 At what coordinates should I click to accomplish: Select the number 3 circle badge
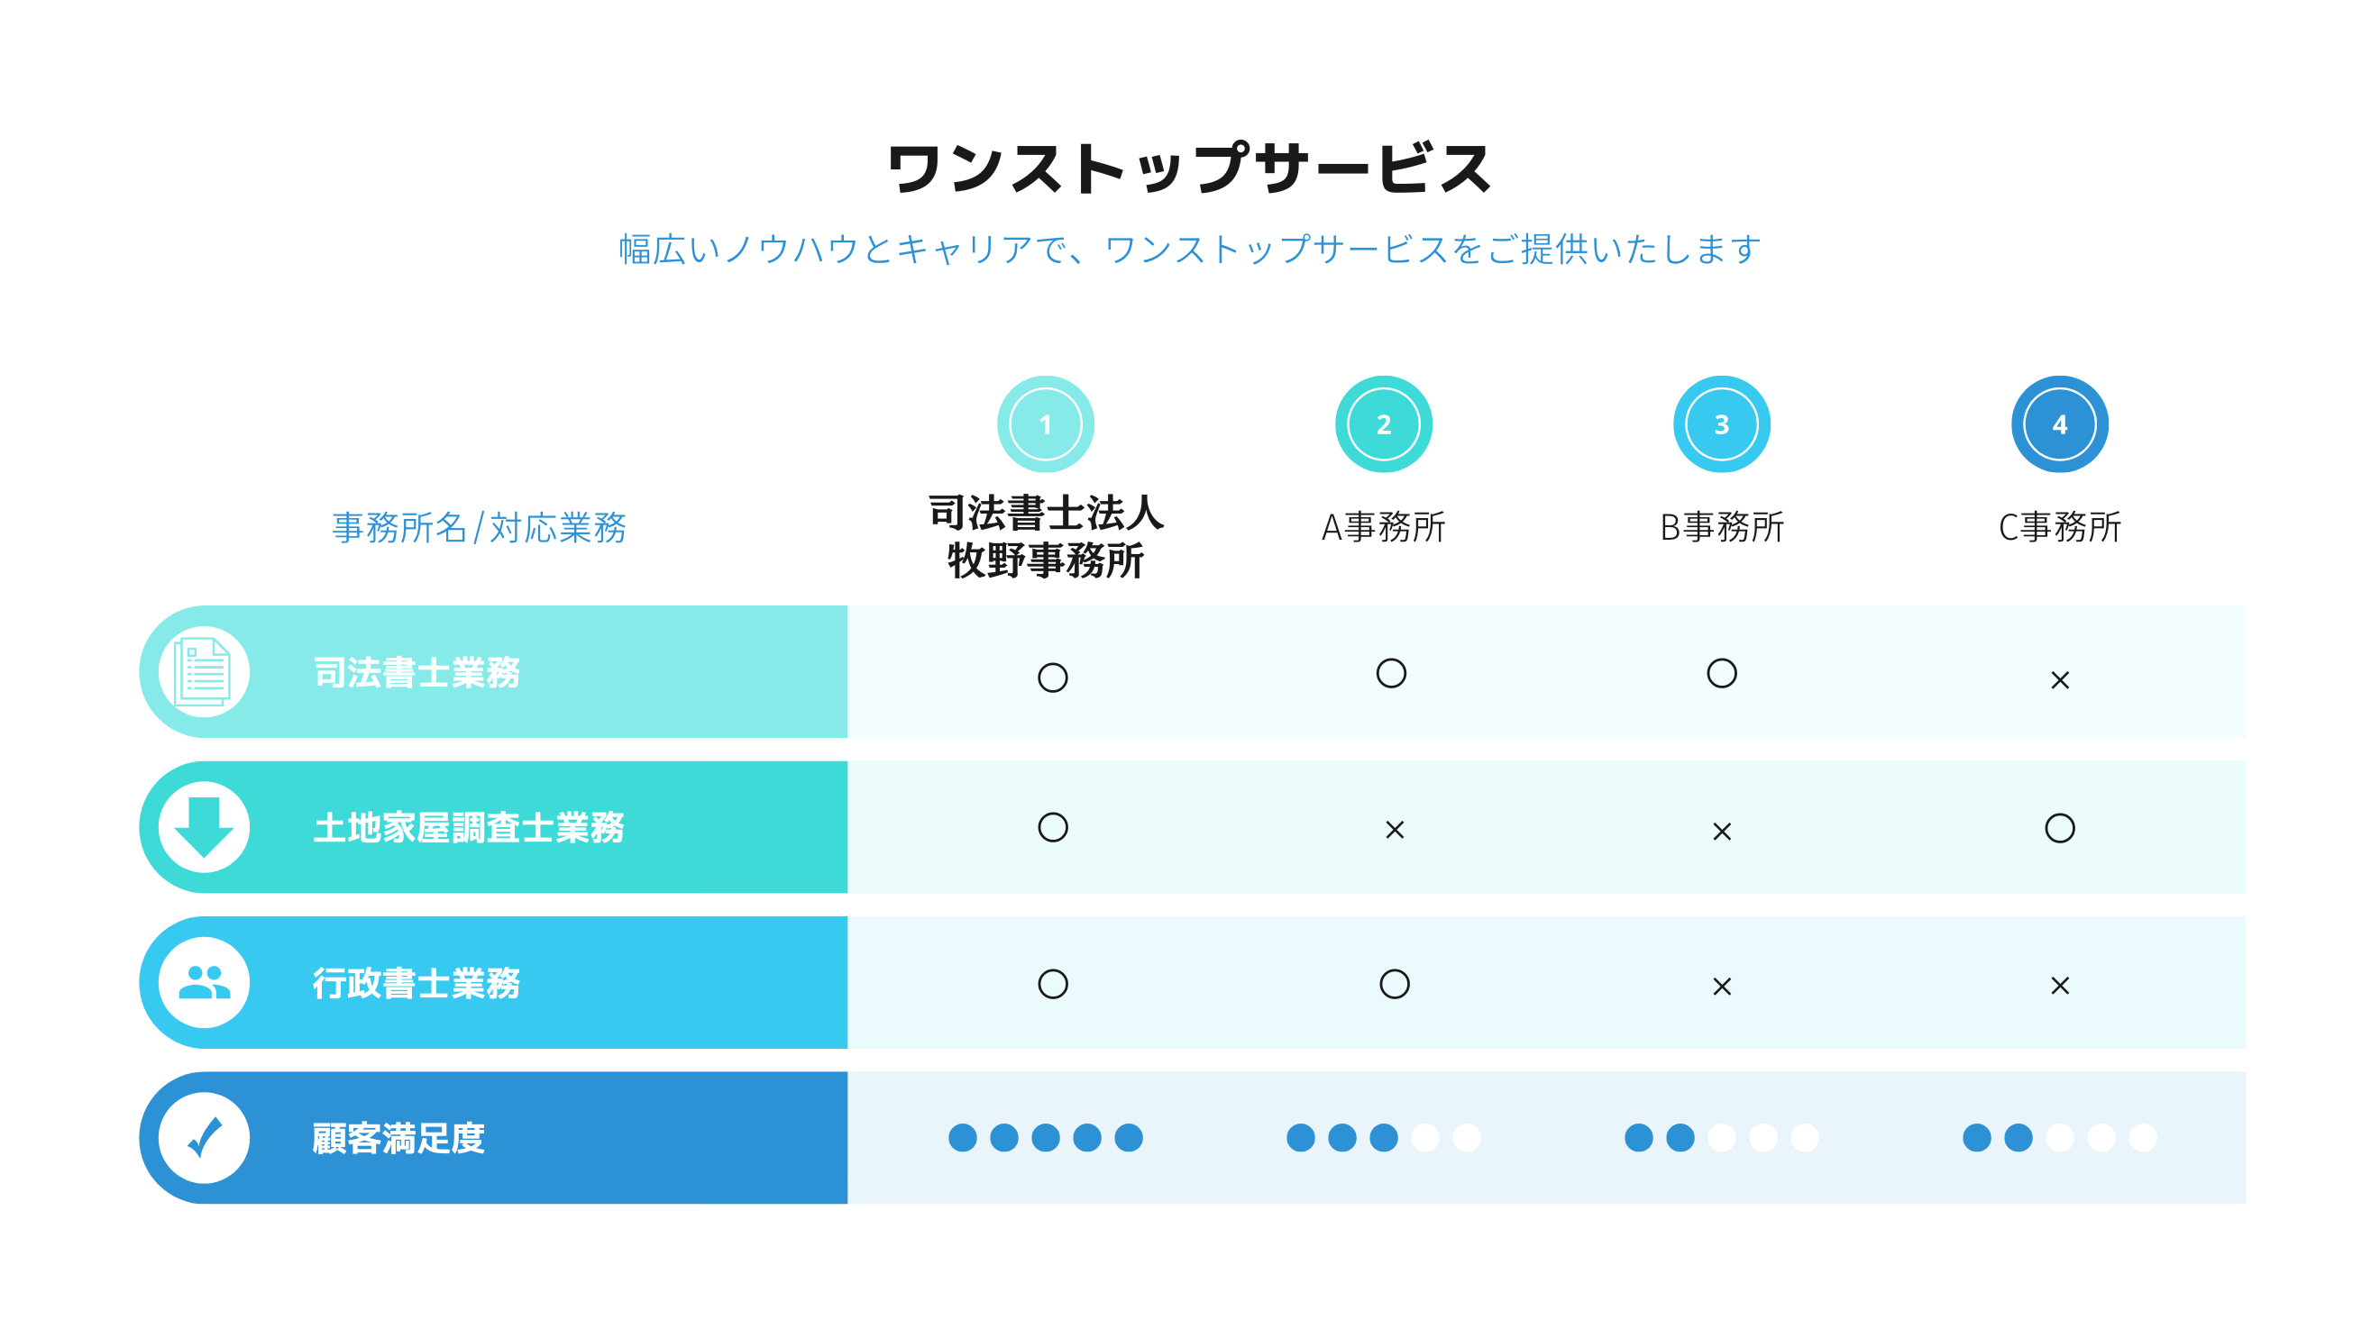[x=1721, y=423]
